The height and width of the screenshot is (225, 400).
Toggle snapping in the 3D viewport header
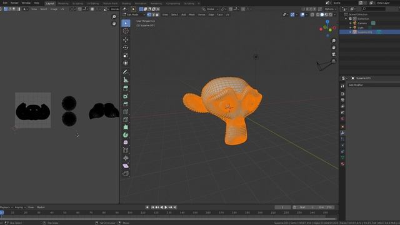click(231, 9)
